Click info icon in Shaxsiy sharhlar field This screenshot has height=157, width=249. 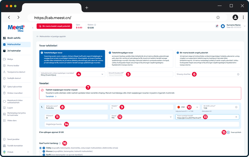pyautogui.click(x=238, y=74)
